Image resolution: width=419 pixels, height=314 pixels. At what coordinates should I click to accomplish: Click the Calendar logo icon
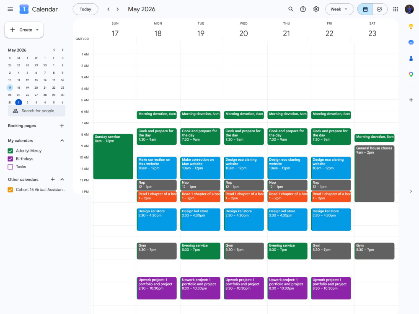coord(24,9)
